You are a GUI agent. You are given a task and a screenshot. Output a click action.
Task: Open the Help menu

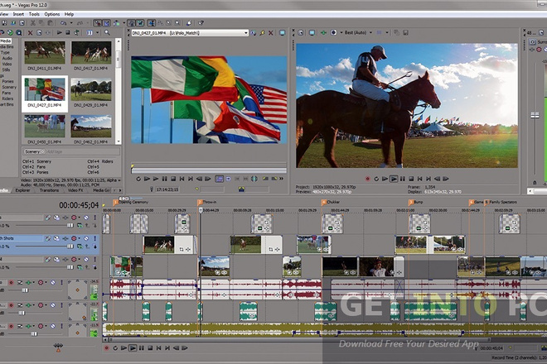(x=69, y=14)
